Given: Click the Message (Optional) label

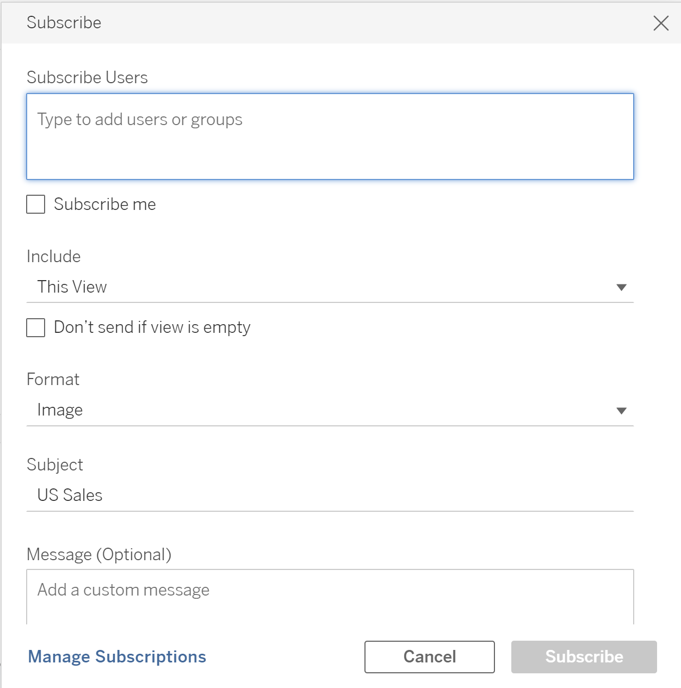Looking at the screenshot, I should coord(99,555).
